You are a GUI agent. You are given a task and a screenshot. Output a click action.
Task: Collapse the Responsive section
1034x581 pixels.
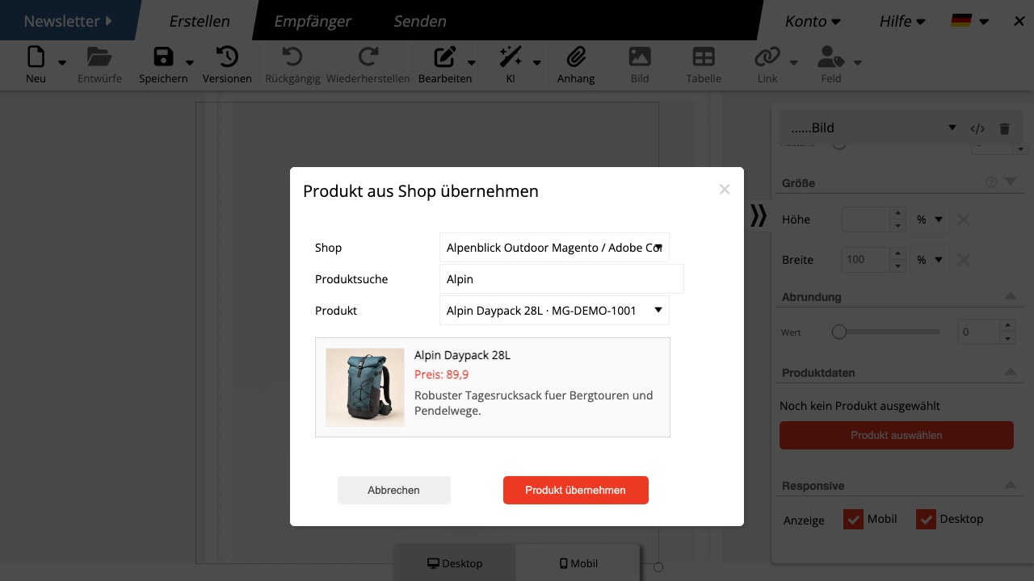1011,485
